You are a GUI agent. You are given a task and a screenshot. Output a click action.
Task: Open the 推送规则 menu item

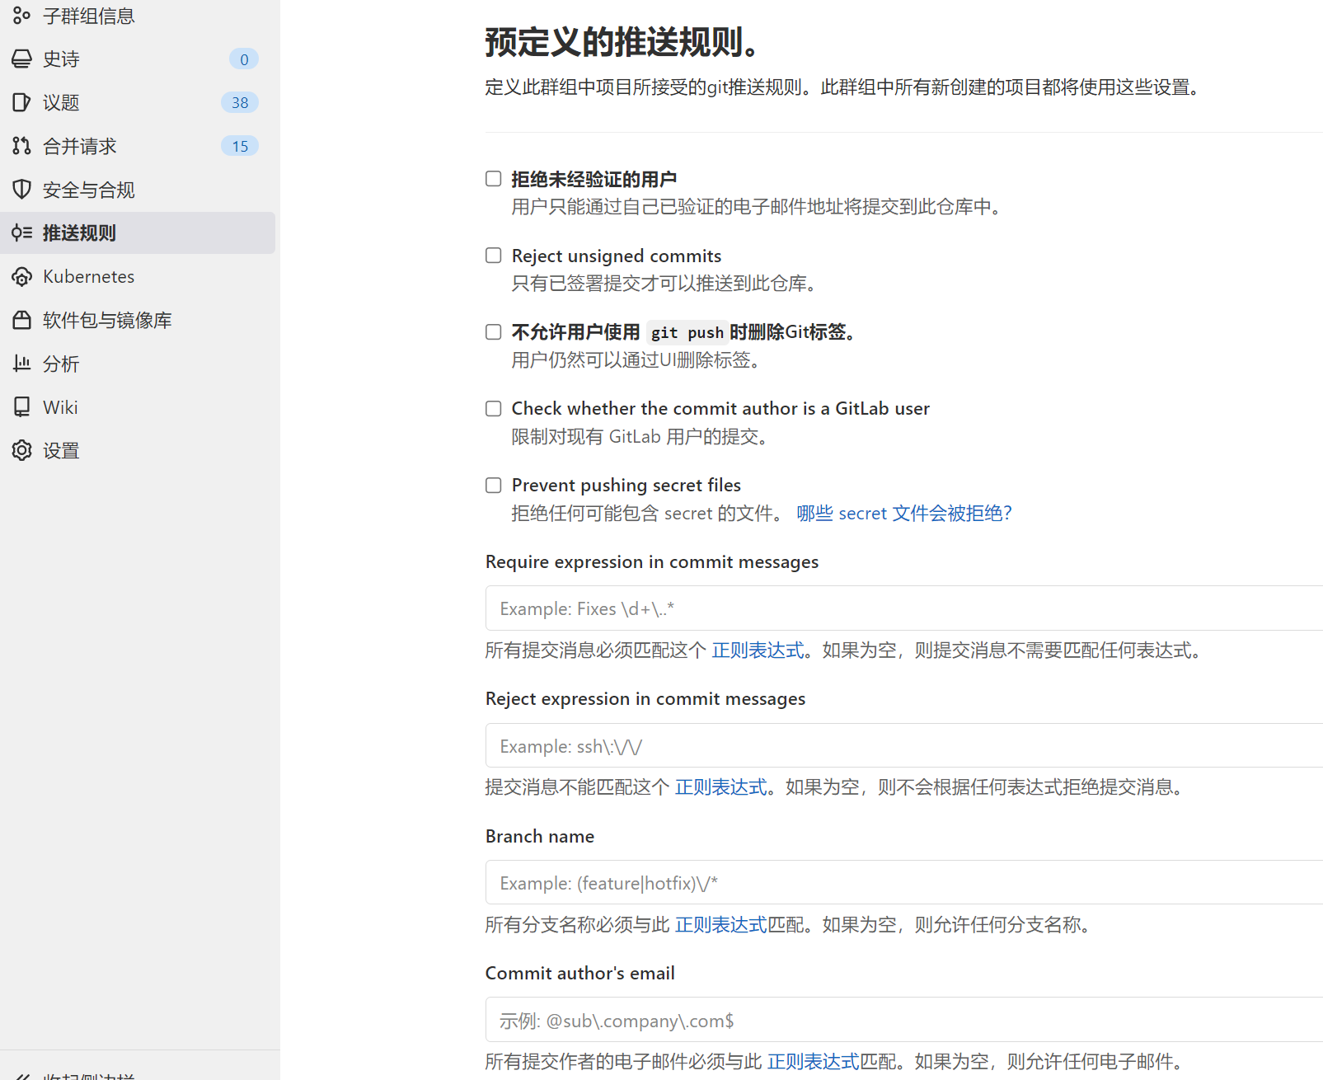(79, 233)
